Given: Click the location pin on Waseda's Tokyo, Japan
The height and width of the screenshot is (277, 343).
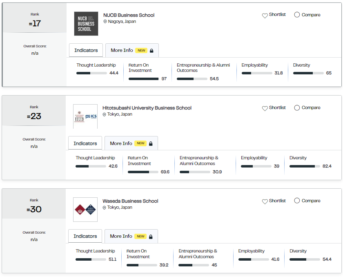Looking at the screenshot, I should (105, 208).
